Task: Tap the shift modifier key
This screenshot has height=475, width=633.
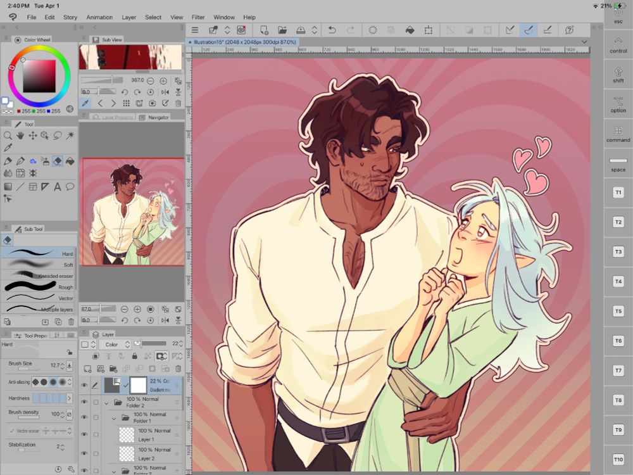Action: pos(618,75)
